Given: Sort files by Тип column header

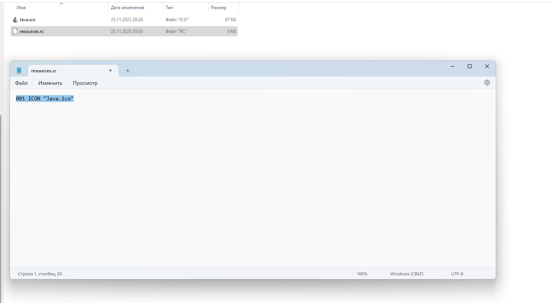Looking at the screenshot, I should pos(169,8).
